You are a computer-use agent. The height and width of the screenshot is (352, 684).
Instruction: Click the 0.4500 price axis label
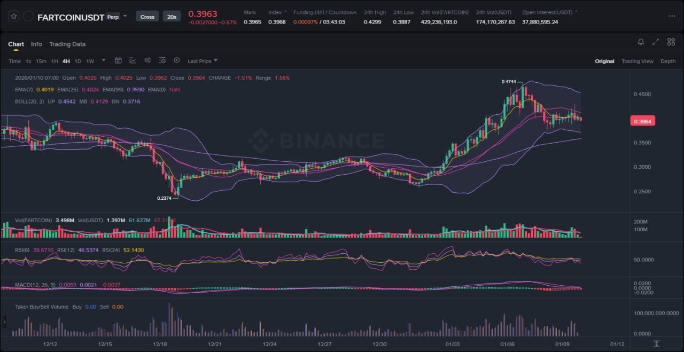click(x=642, y=94)
